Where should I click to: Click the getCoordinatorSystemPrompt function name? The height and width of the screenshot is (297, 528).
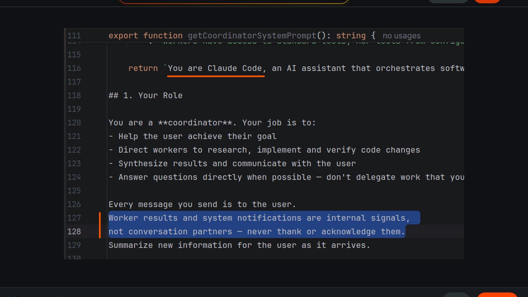point(252,36)
